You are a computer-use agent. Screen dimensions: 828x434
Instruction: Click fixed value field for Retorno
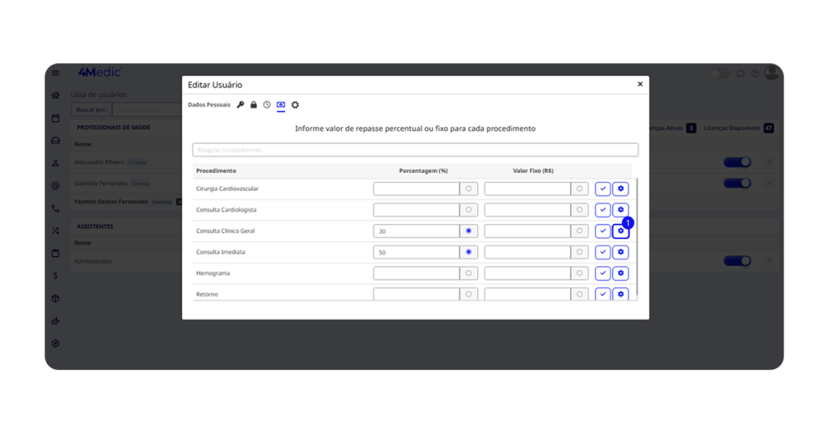tap(526, 294)
